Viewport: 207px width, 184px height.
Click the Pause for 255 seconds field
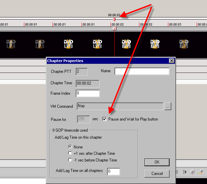pyautogui.click(x=83, y=119)
